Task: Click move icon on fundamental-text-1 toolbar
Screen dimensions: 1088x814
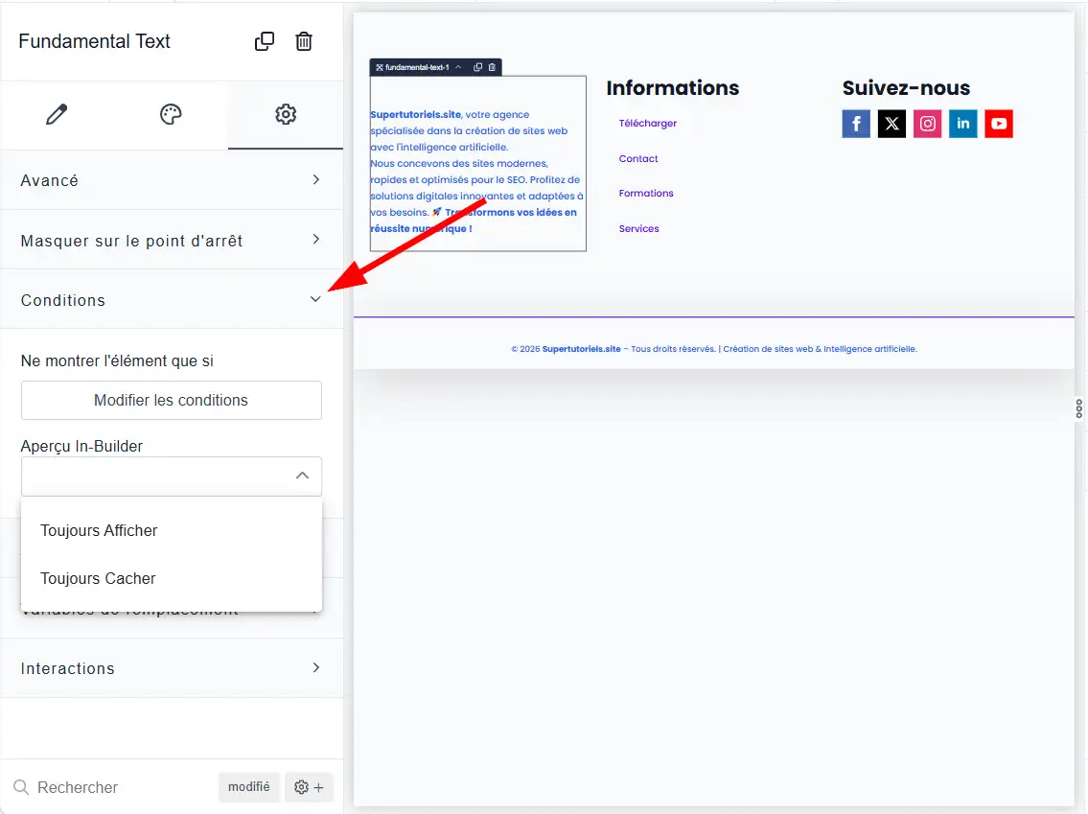Action: 380,67
